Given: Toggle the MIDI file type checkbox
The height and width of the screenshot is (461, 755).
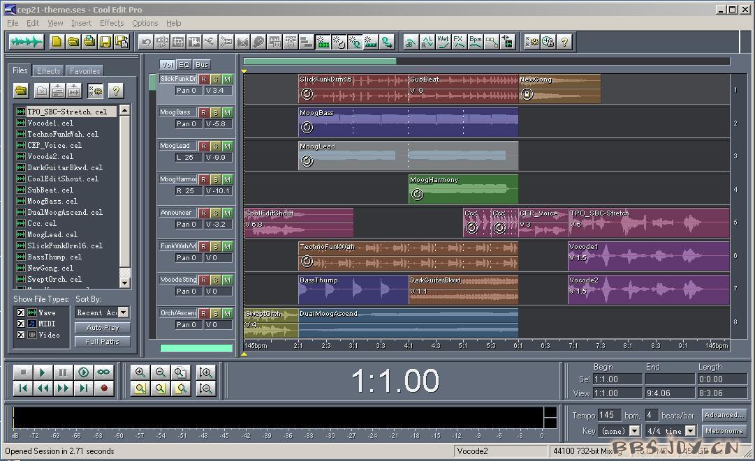Looking at the screenshot, I should click(21, 324).
